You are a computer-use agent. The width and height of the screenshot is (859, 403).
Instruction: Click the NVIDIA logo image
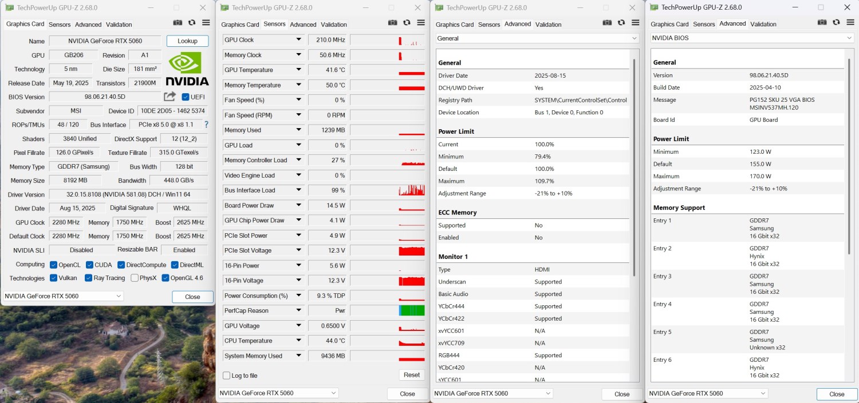(x=187, y=69)
